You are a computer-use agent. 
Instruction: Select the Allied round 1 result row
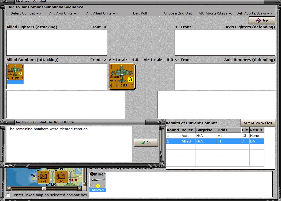point(215,141)
